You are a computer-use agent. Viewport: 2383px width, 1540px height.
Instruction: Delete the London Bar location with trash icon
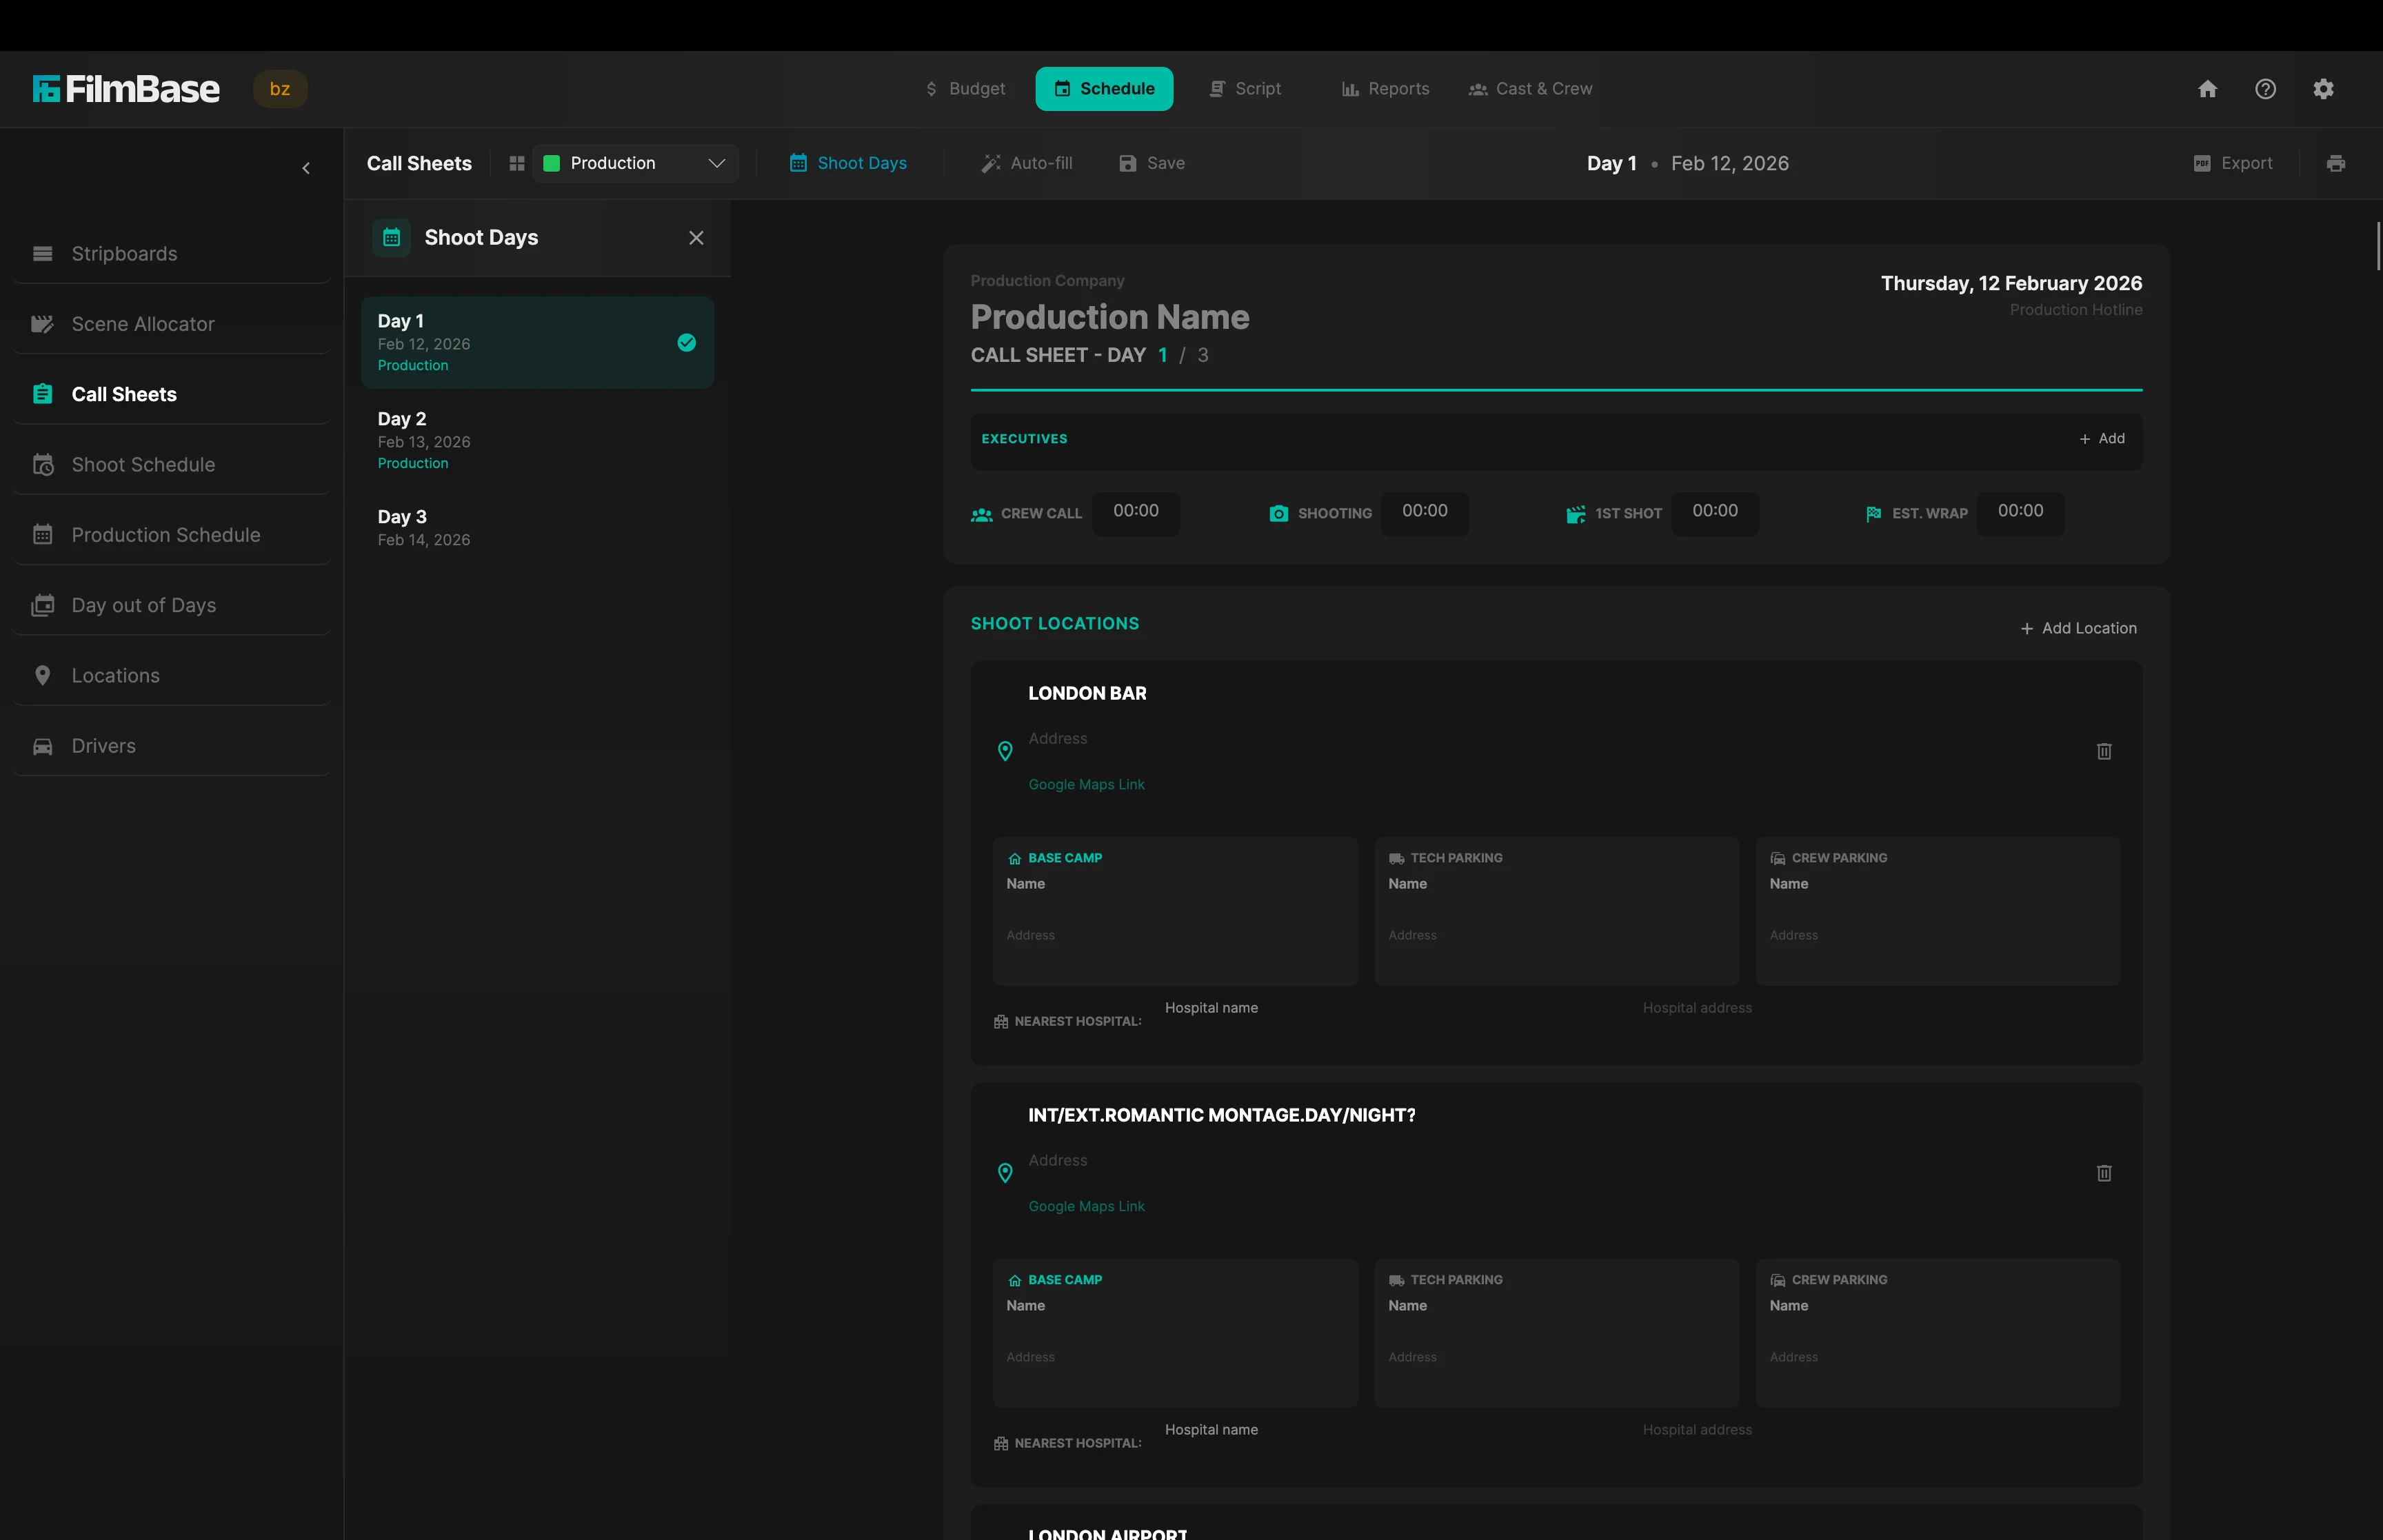[2104, 751]
